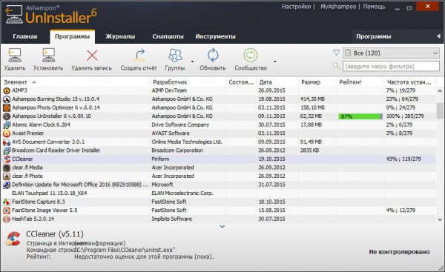Image resolution: width=445 pixels, height=272 pixels.
Task: Select the Программы tab
Action: pyautogui.click(x=73, y=36)
